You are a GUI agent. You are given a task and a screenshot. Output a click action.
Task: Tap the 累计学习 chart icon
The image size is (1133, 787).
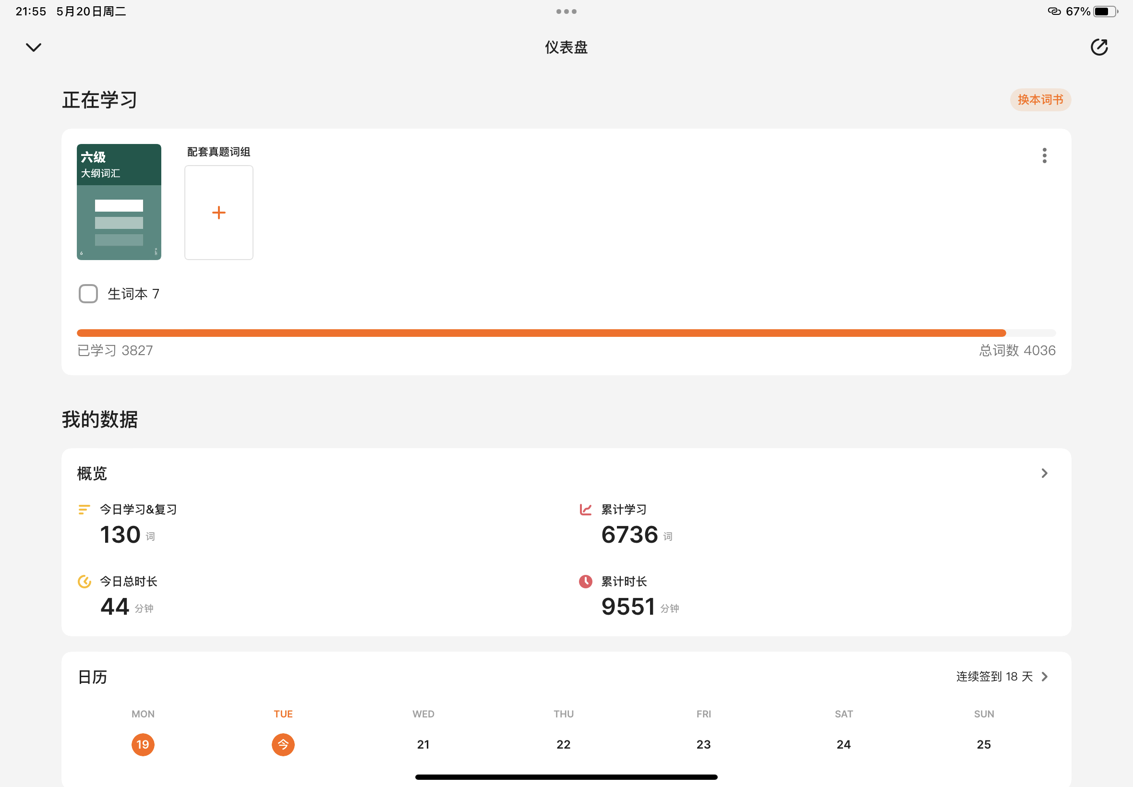coord(586,509)
